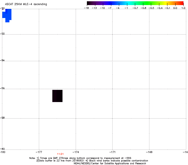The height and width of the screenshot is (165, 188).
Task: Click the '-0.7' color scale label
Action: click(x=135, y=8)
